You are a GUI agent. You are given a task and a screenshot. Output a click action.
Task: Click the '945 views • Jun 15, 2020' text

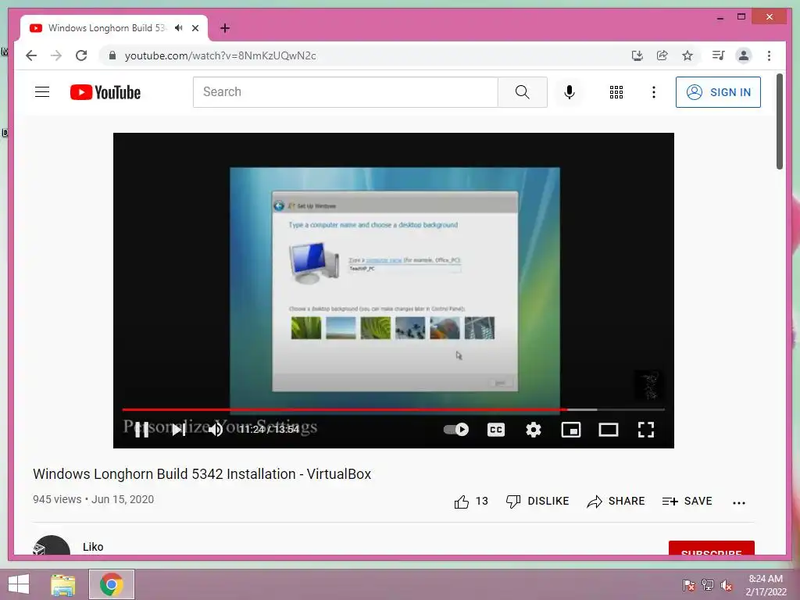point(94,499)
